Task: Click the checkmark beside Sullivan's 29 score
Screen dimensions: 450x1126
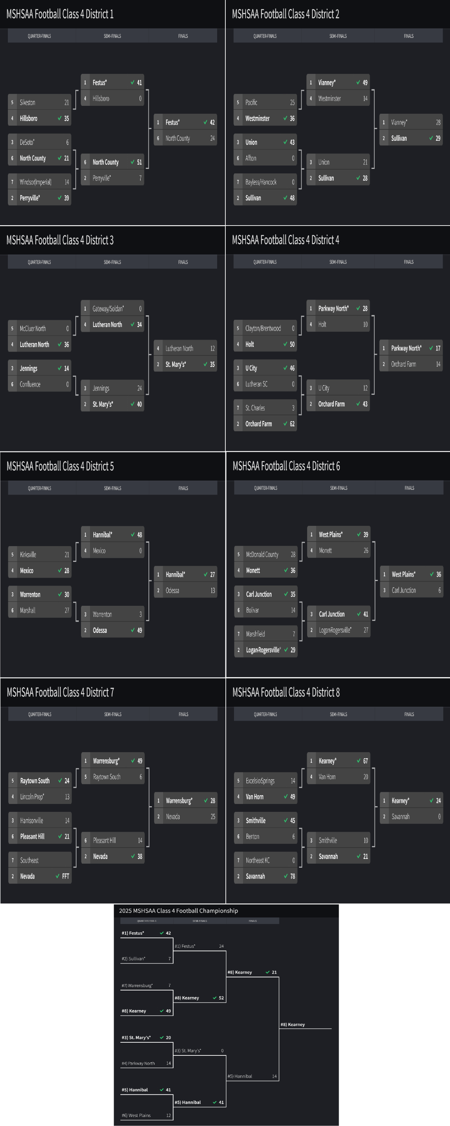Action: click(x=431, y=138)
